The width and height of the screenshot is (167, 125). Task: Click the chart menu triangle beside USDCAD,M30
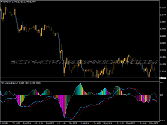1,2
